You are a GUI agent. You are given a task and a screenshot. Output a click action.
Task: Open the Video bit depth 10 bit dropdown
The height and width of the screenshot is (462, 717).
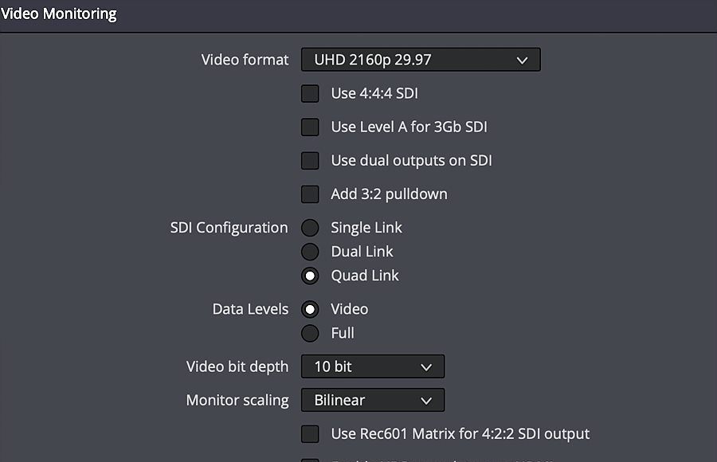click(x=373, y=366)
